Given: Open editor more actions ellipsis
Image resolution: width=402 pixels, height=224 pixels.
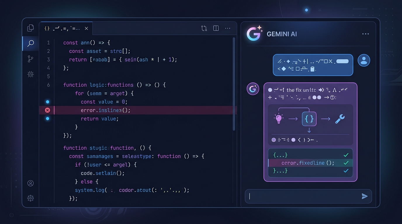Looking at the screenshot, I should [x=228, y=28].
